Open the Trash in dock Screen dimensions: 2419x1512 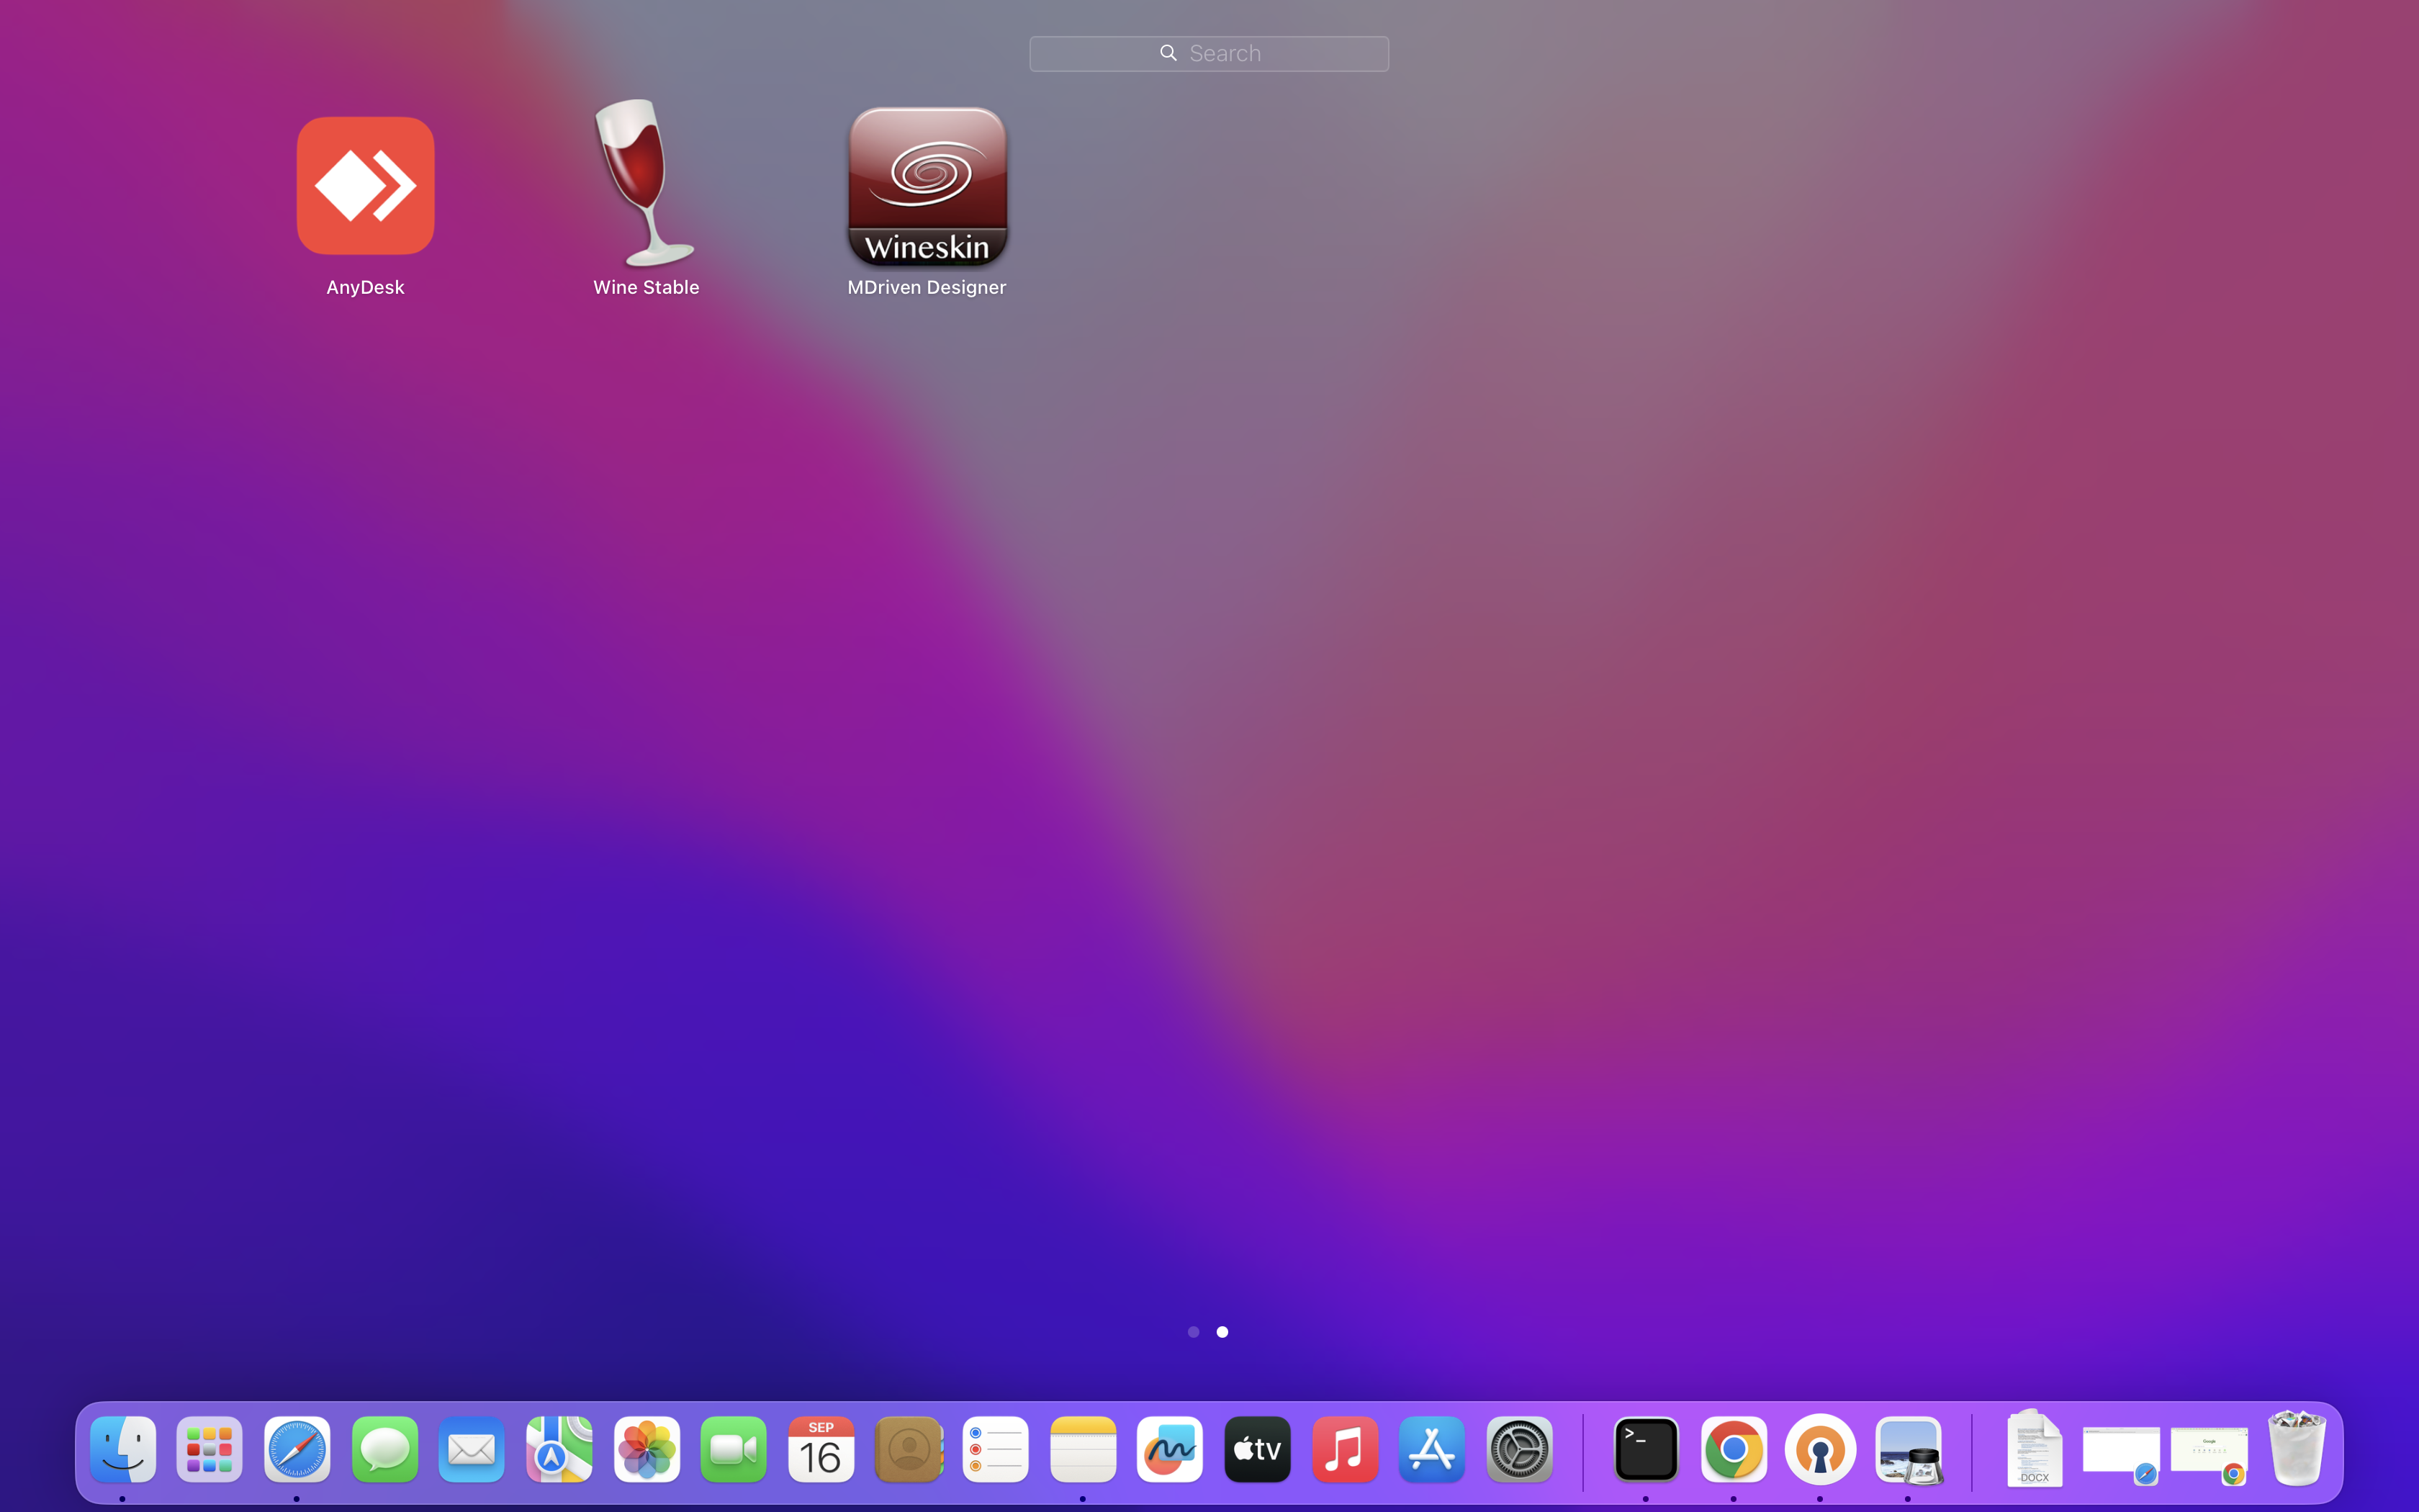2296,1449
